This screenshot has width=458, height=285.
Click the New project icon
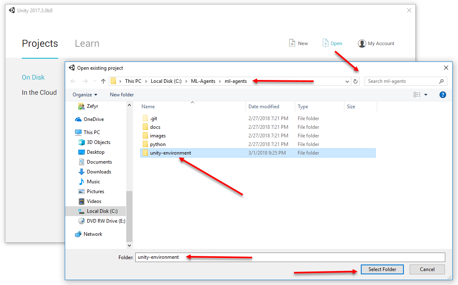point(292,43)
